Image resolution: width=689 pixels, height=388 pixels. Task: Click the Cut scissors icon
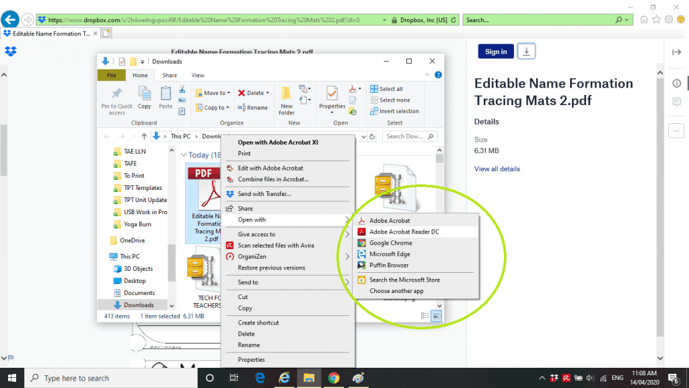tap(182, 90)
